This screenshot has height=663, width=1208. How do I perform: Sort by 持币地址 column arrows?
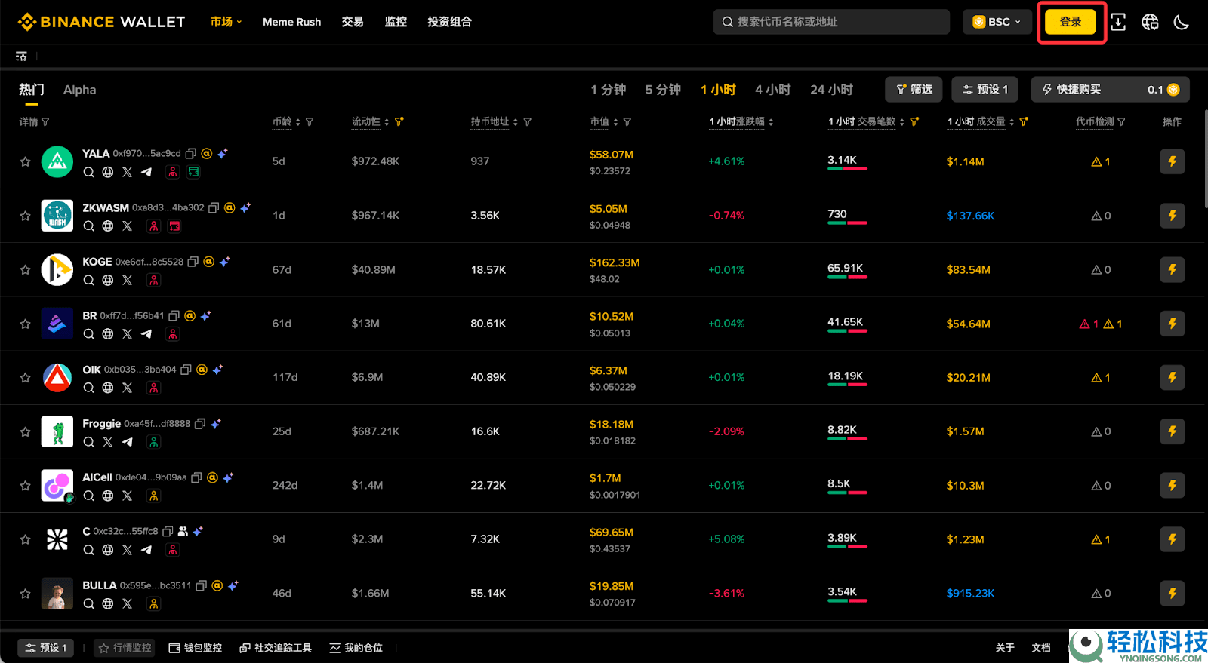516,122
